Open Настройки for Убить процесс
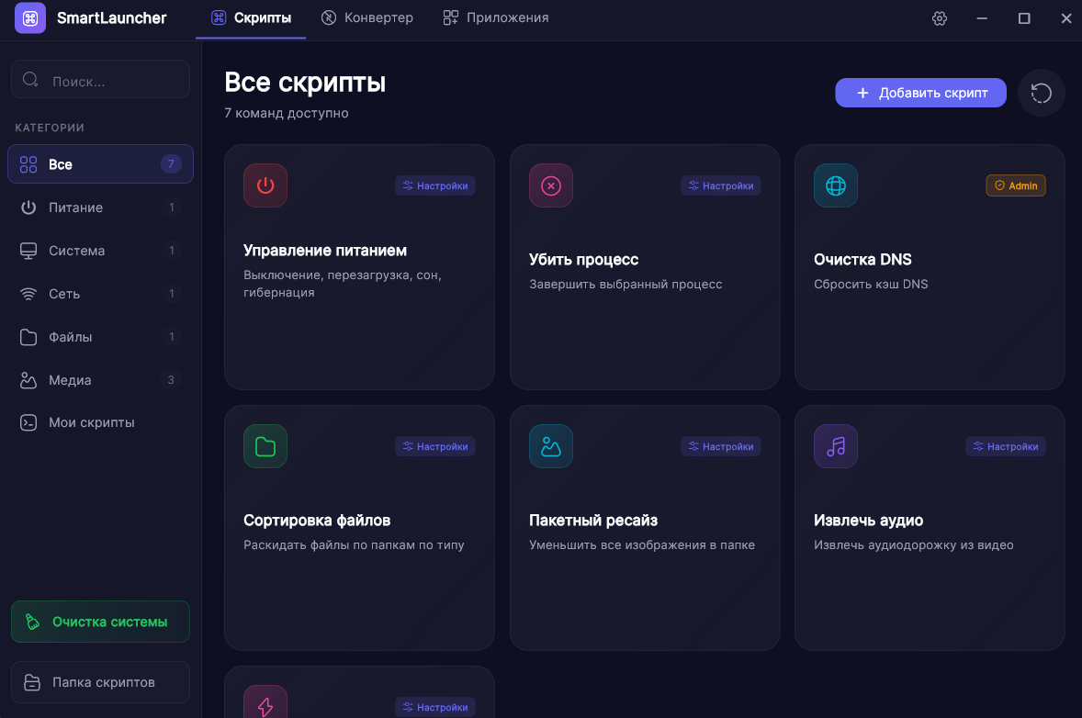 (721, 185)
